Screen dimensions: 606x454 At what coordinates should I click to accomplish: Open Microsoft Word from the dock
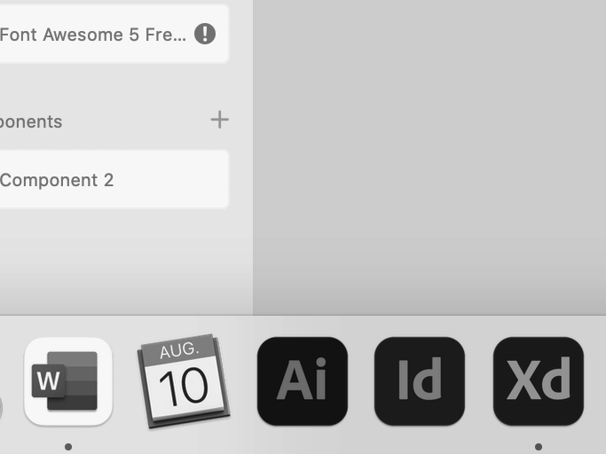[68, 381]
